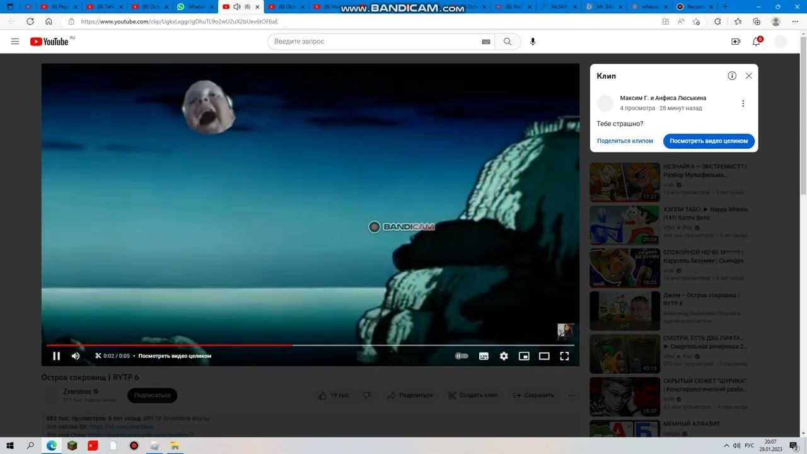Subscribe with the 'Подписаться' button

pyautogui.click(x=152, y=395)
